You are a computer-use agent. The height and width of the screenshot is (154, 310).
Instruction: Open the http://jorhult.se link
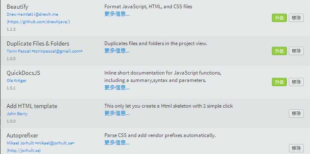point(24,150)
